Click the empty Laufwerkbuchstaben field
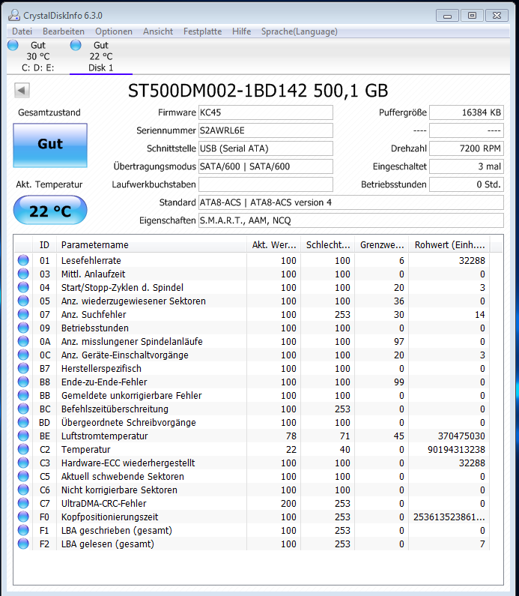 click(266, 184)
